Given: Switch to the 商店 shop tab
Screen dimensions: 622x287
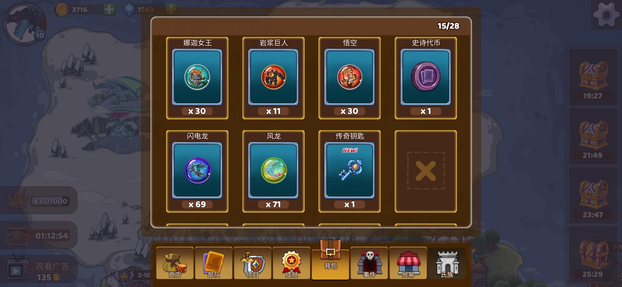Looking at the screenshot, I should (x=175, y=263).
